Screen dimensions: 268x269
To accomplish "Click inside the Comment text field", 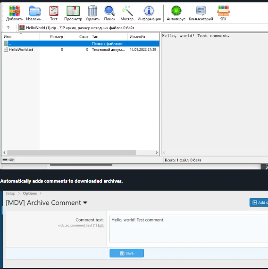I will click(189, 229).
